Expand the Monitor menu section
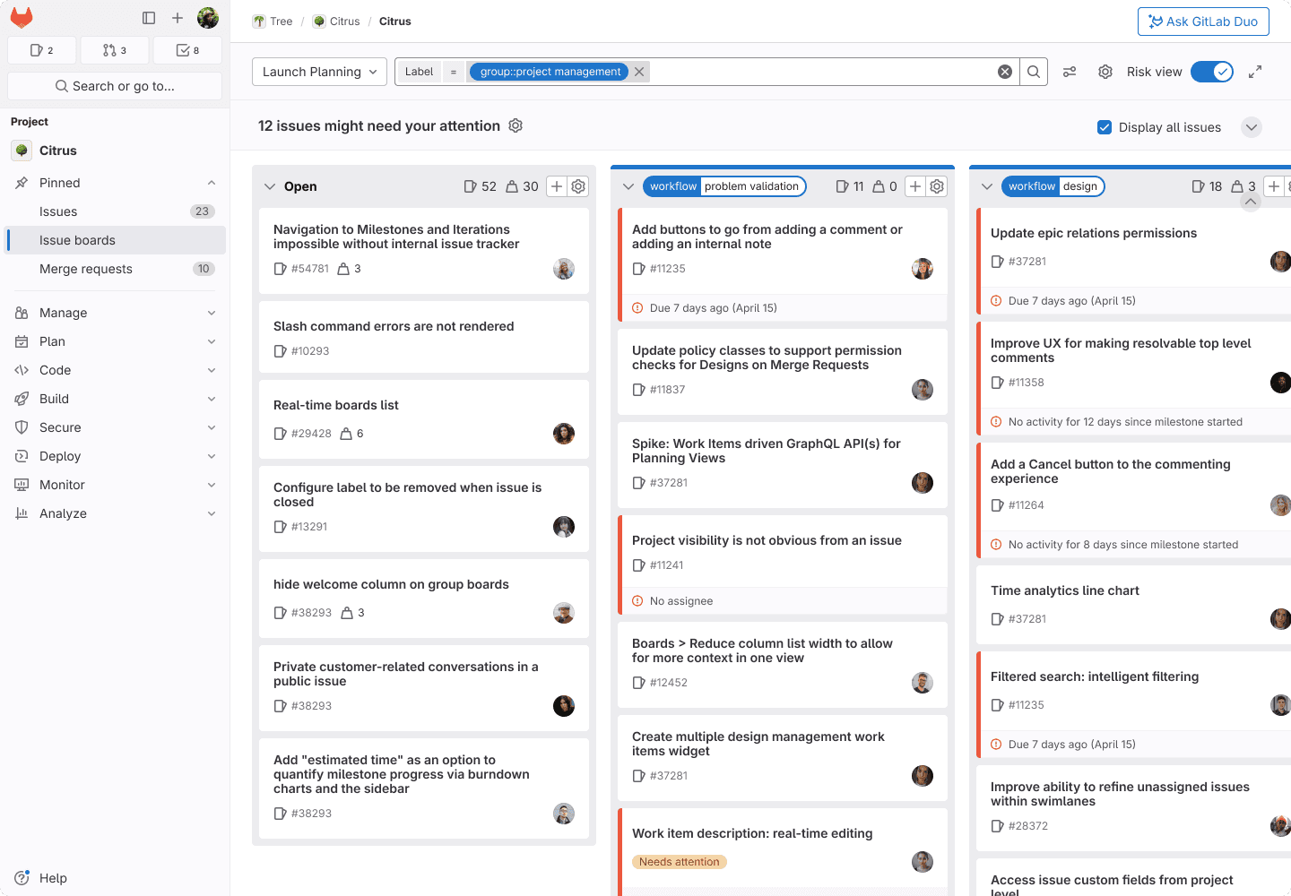Viewport: 1291px width, 896px height. coord(115,485)
